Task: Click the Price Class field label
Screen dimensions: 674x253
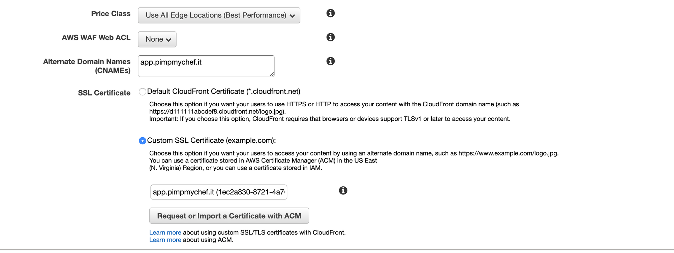Action: coord(111,14)
